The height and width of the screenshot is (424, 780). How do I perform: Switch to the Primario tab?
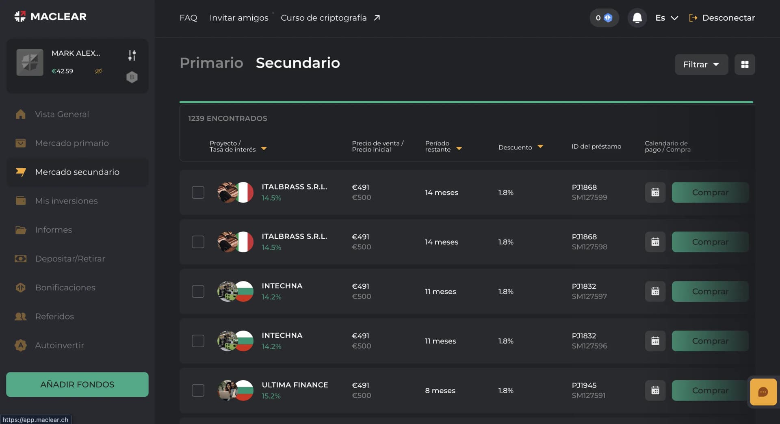pyautogui.click(x=211, y=63)
